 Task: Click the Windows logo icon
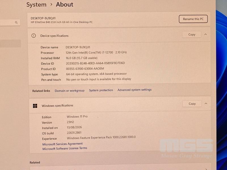coord(35,106)
